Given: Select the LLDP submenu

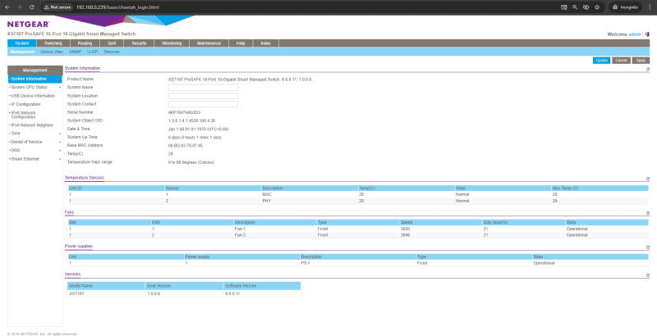Looking at the screenshot, I should pyautogui.click(x=92, y=52).
